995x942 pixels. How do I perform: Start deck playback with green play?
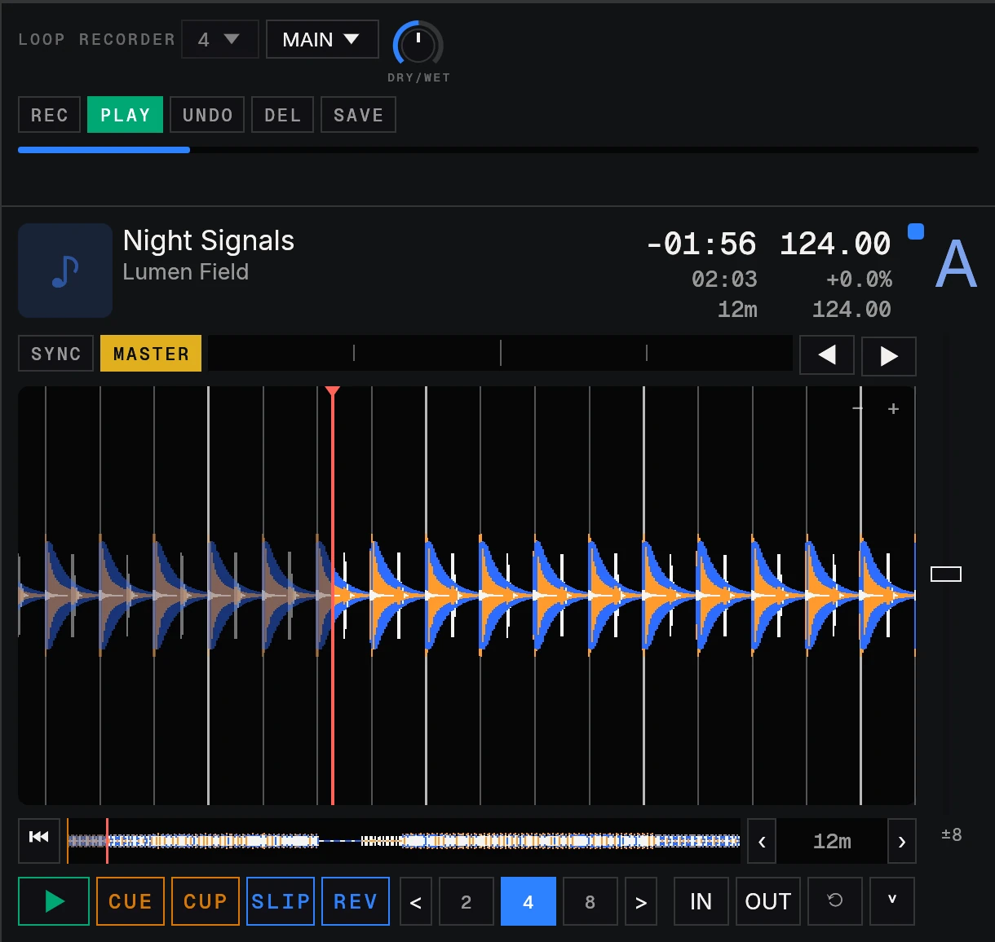[x=54, y=901]
